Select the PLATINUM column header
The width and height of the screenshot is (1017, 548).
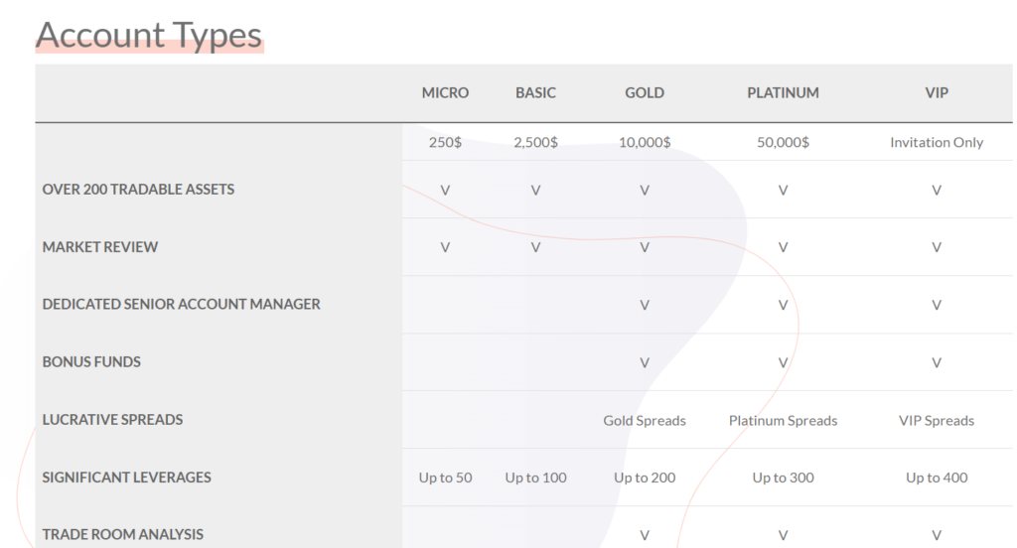[783, 92]
